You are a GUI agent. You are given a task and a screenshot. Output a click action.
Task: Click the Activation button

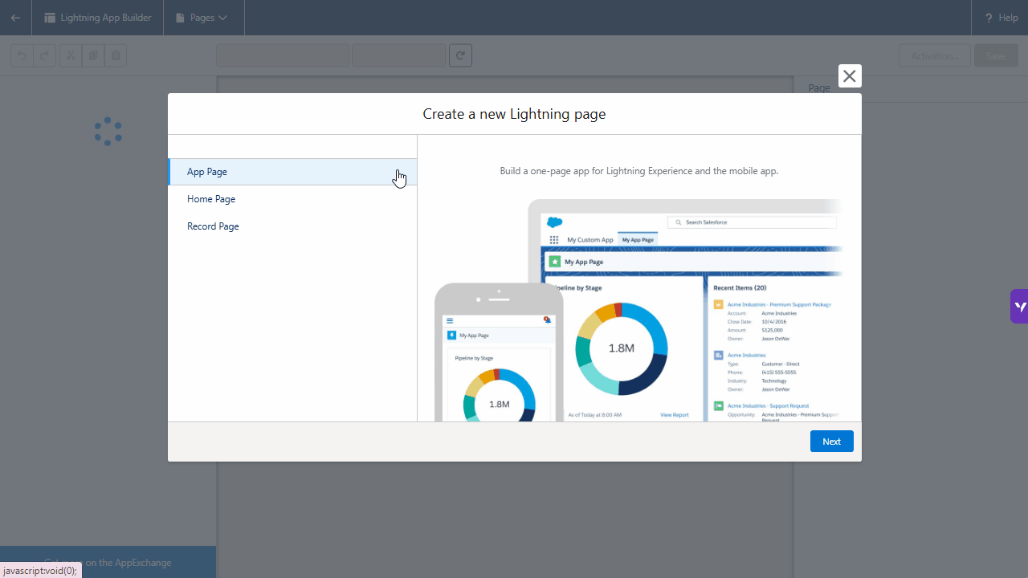(x=934, y=55)
